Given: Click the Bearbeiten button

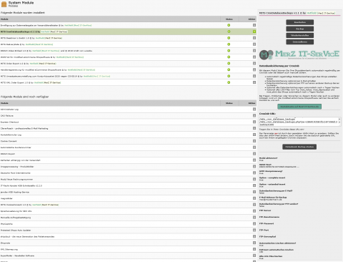Looking at the screenshot, I should coord(299,22).
